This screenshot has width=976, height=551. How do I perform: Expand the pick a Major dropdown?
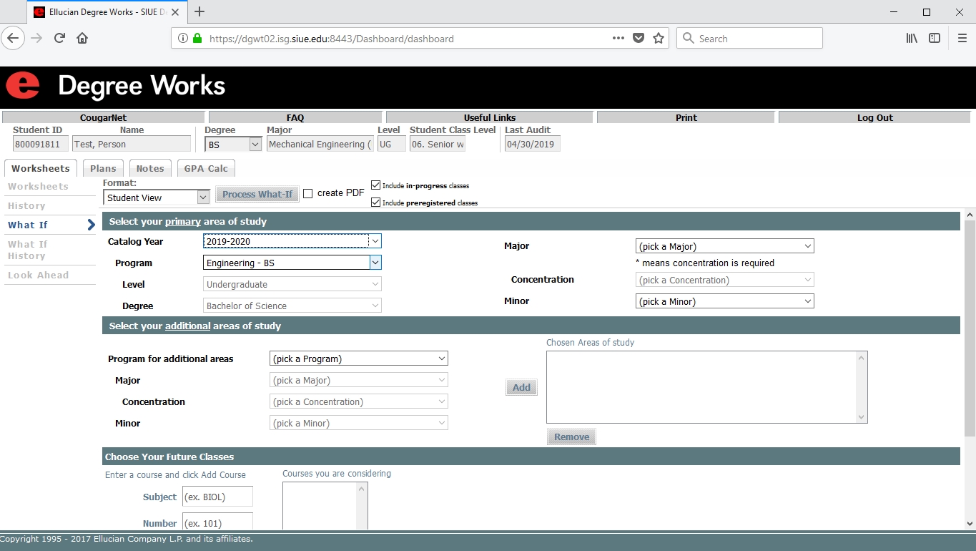[724, 246]
